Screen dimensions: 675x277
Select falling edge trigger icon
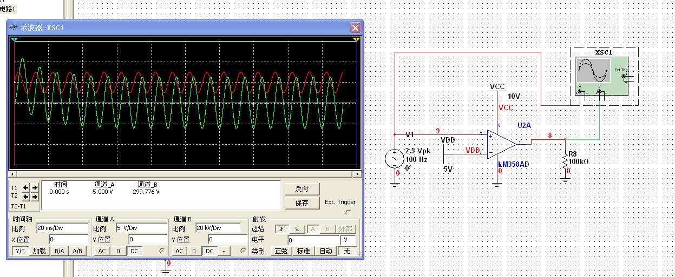298,228
